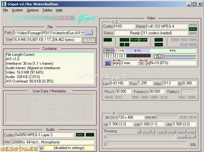The image size is (204, 152).
Task: Click 'AVI Overhead: 58.8 KB' container line
Action: pyautogui.click(x=50, y=81)
